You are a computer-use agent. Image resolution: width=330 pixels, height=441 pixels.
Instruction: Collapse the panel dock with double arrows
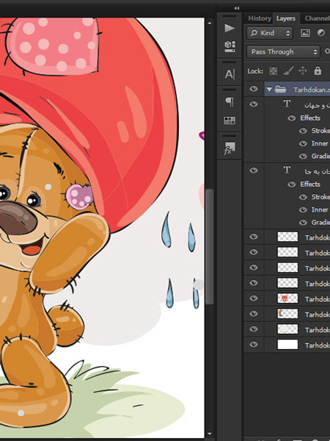(x=237, y=8)
